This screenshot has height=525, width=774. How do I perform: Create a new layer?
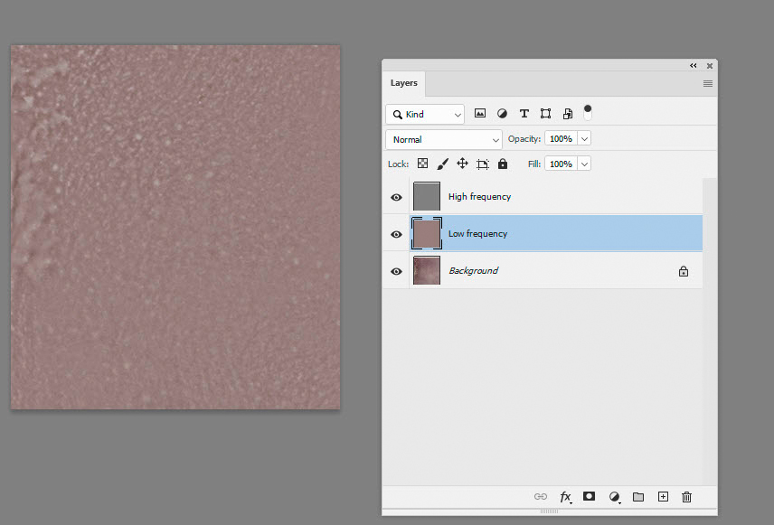(x=663, y=497)
